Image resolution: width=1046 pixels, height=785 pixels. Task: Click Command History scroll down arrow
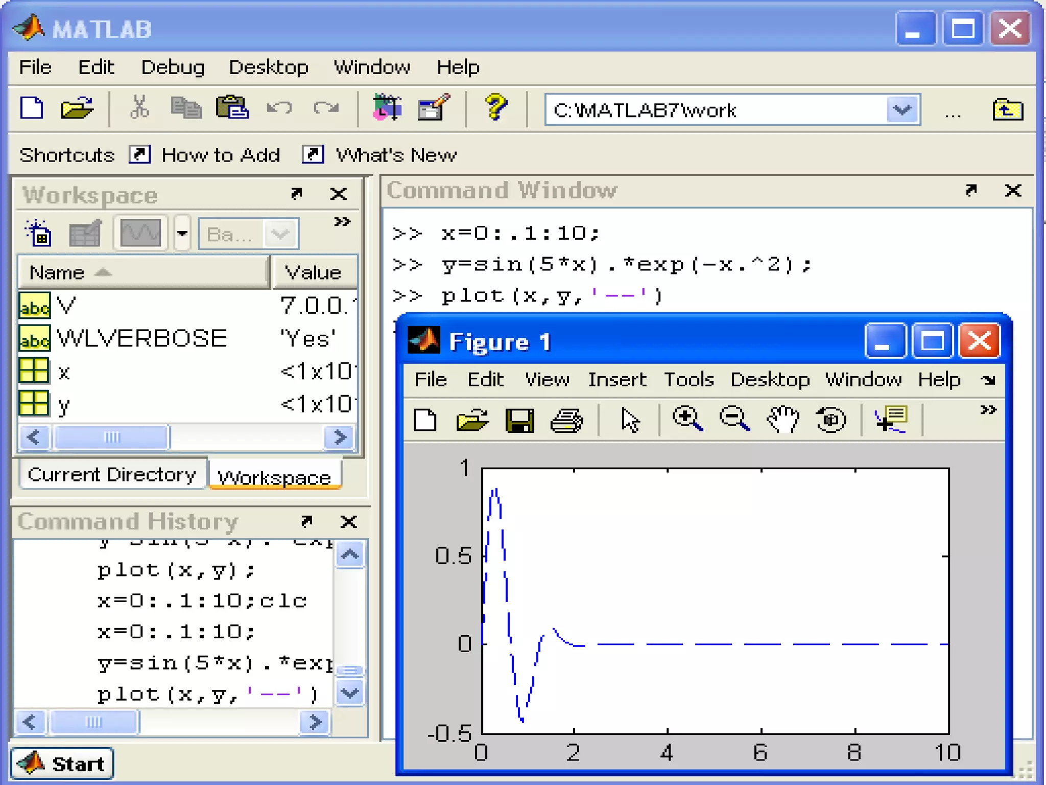tap(350, 693)
